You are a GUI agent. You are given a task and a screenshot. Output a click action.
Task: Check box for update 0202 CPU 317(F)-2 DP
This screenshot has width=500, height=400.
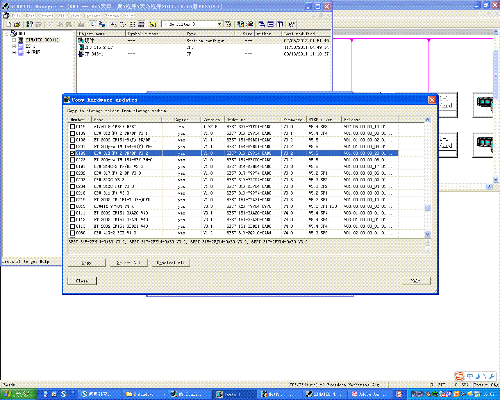click(x=72, y=173)
